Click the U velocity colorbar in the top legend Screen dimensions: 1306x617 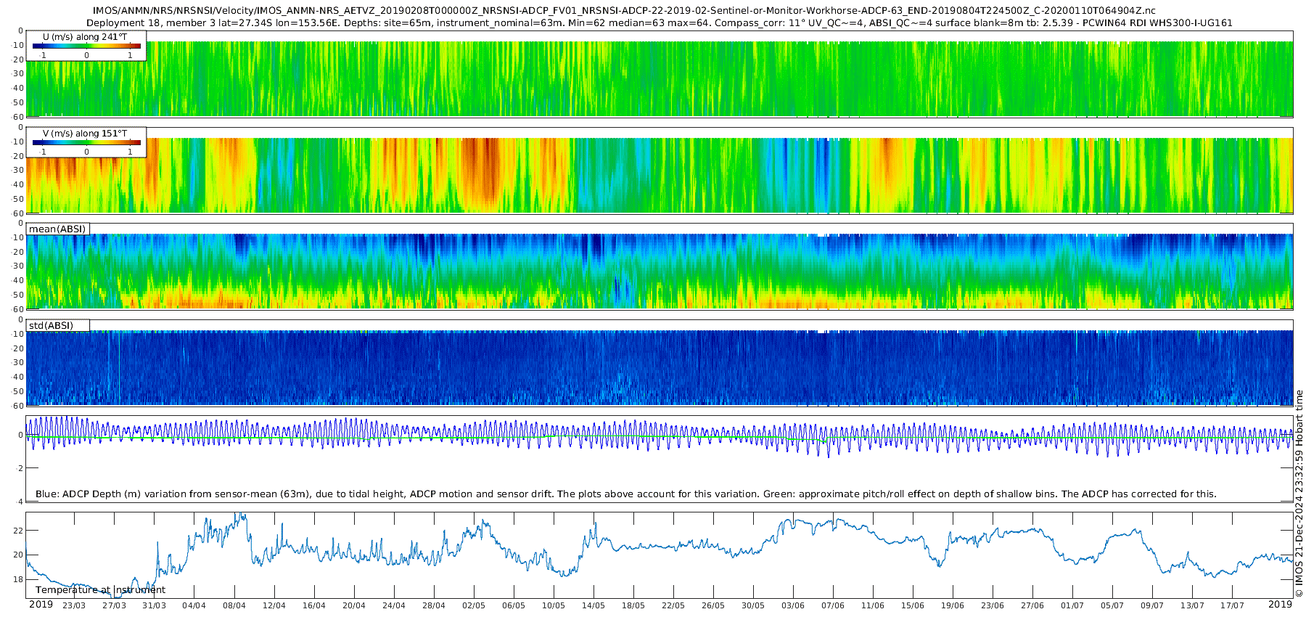pos(86,46)
